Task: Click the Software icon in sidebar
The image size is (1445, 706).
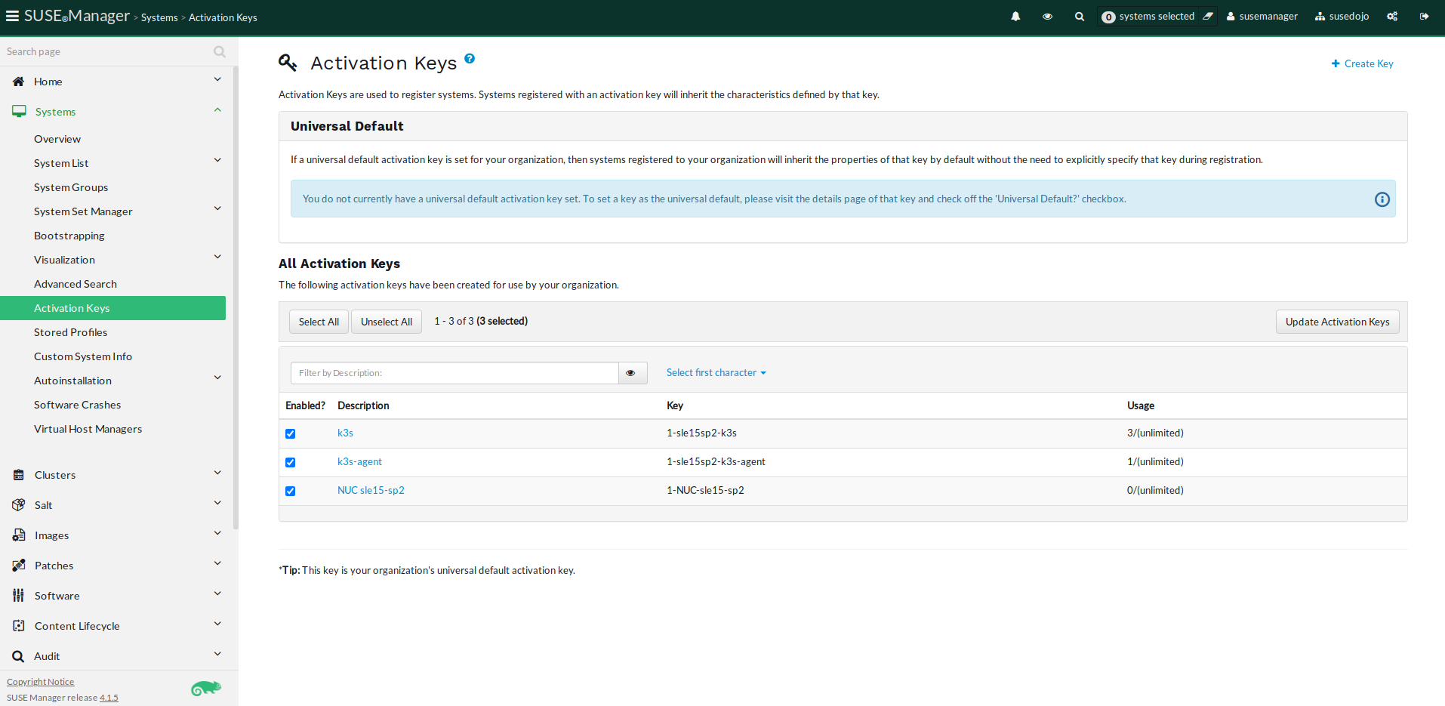Action: click(18, 596)
